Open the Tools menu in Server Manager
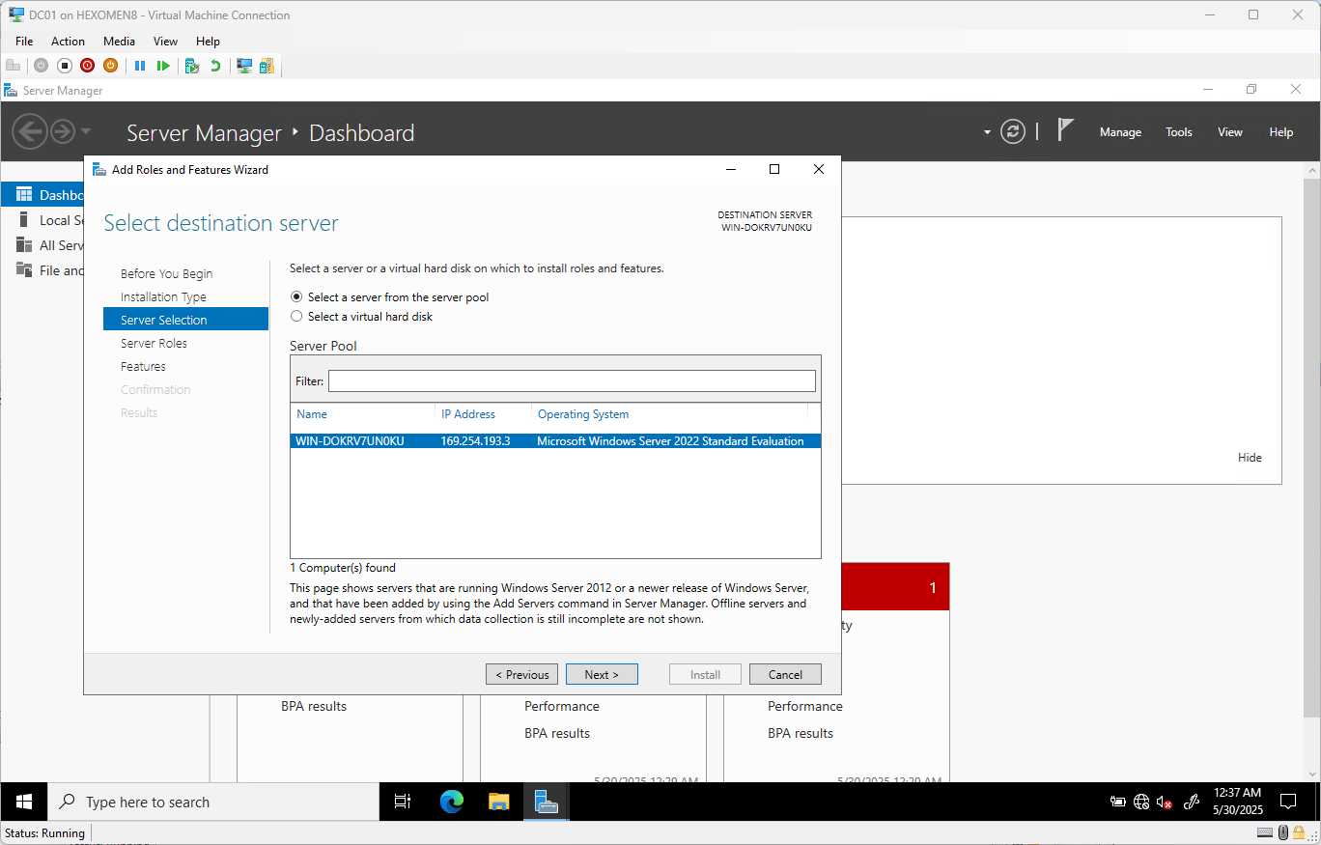Viewport: 1321px width, 845px height. 1178,132
